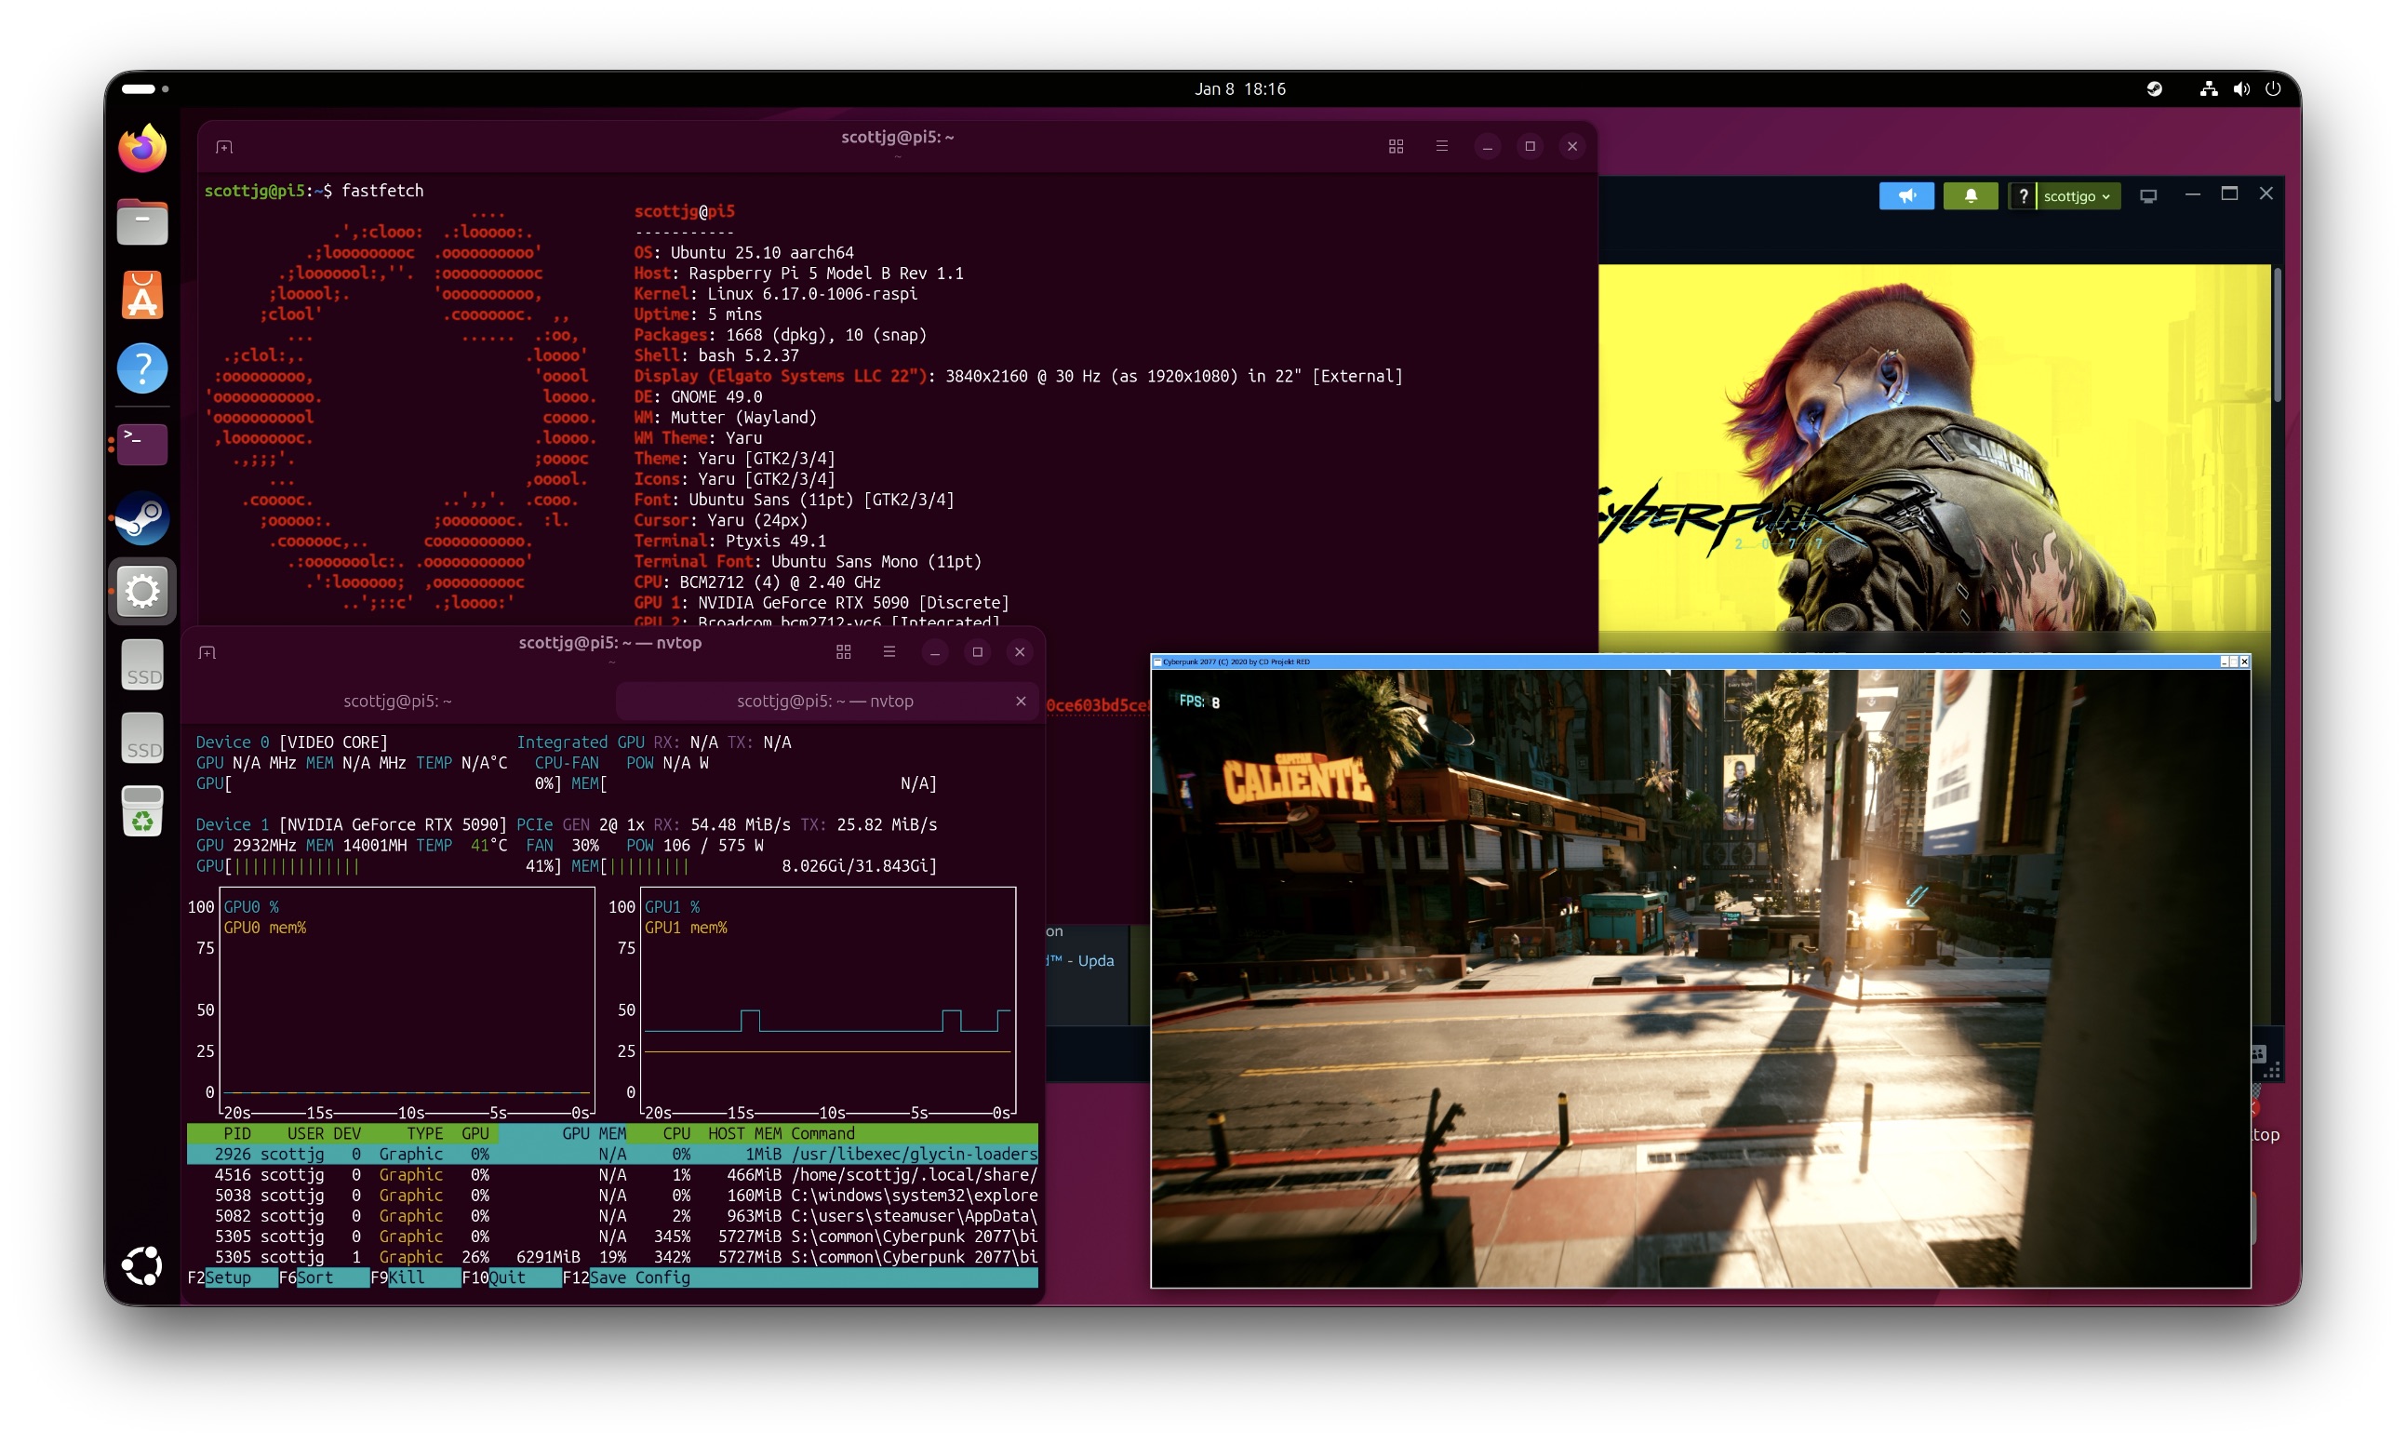
Task: Open the tab overview grid in Ptyxis
Action: pos(1397,146)
